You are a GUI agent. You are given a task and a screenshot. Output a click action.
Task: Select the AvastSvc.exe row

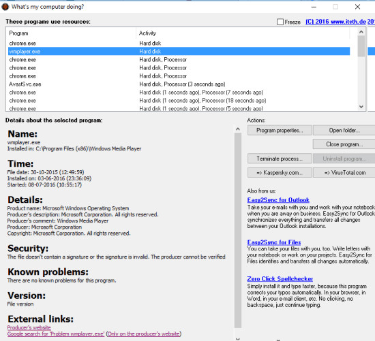click(x=179, y=84)
